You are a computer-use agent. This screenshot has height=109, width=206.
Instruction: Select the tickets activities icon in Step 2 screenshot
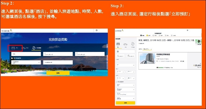pos(34,48)
